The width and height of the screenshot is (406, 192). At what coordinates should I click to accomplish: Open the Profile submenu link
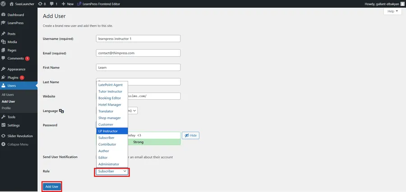6,108
